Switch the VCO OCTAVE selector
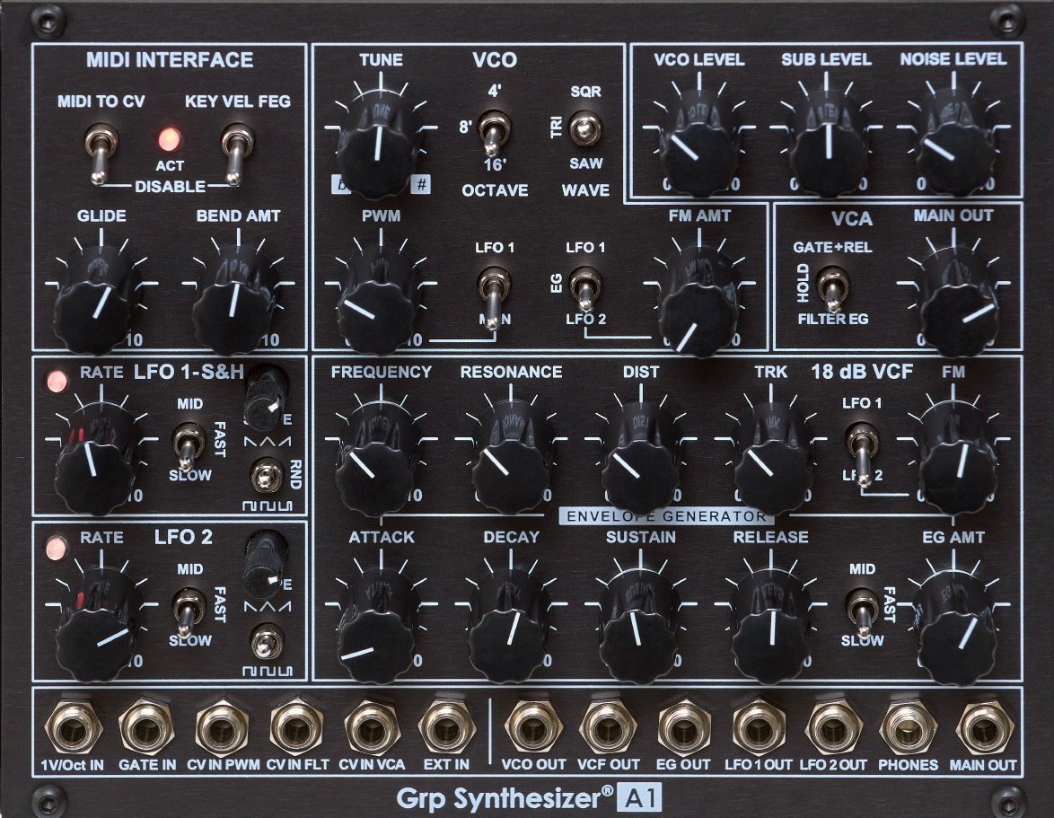 coord(492,132)
